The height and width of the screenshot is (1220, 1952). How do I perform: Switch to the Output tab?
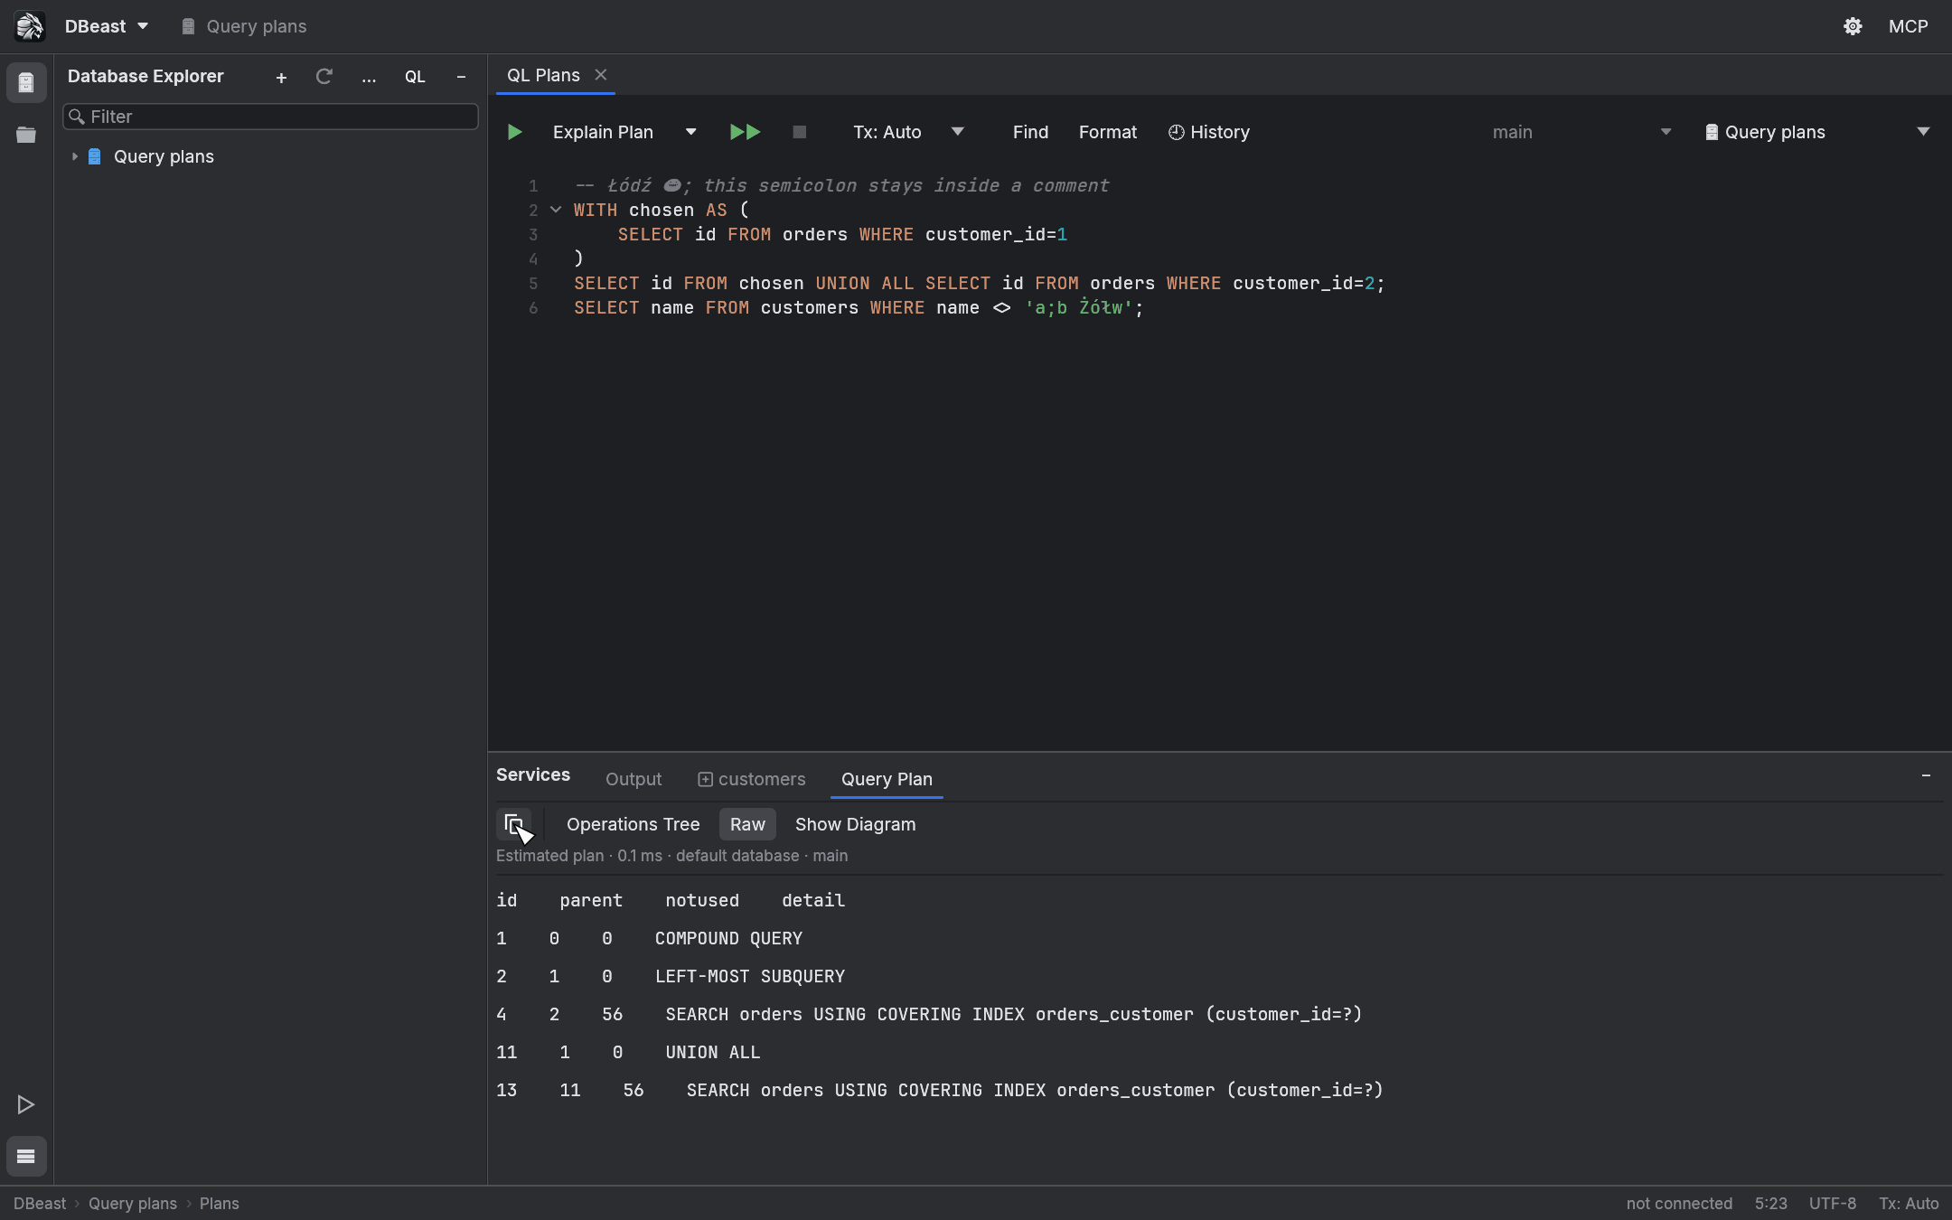633,779
